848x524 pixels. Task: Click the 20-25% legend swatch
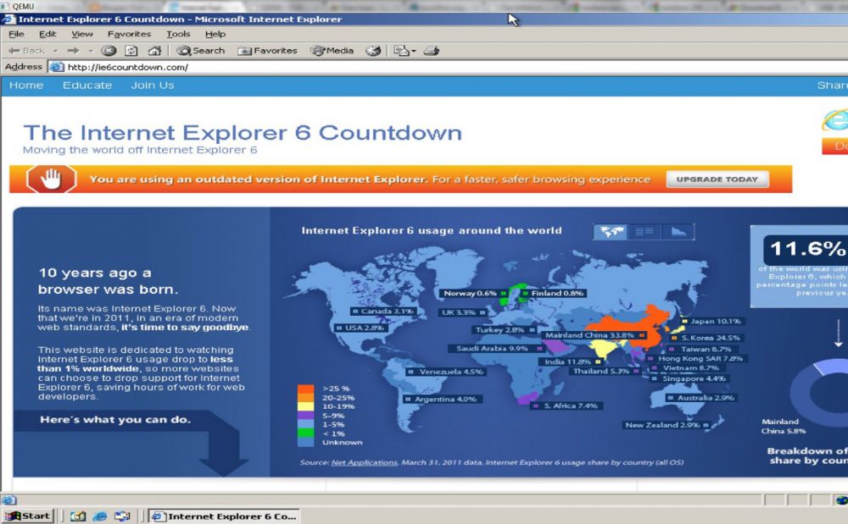[x=305, y=397]
